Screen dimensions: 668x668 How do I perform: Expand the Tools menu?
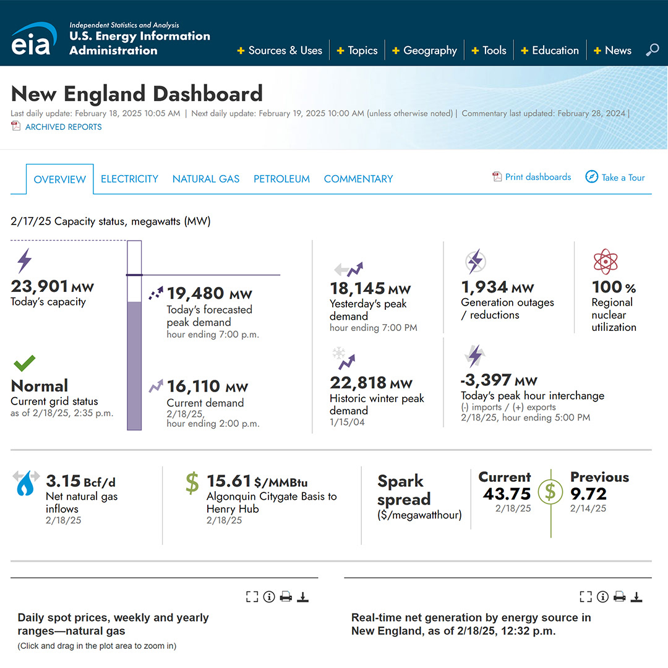coord(489,50)
